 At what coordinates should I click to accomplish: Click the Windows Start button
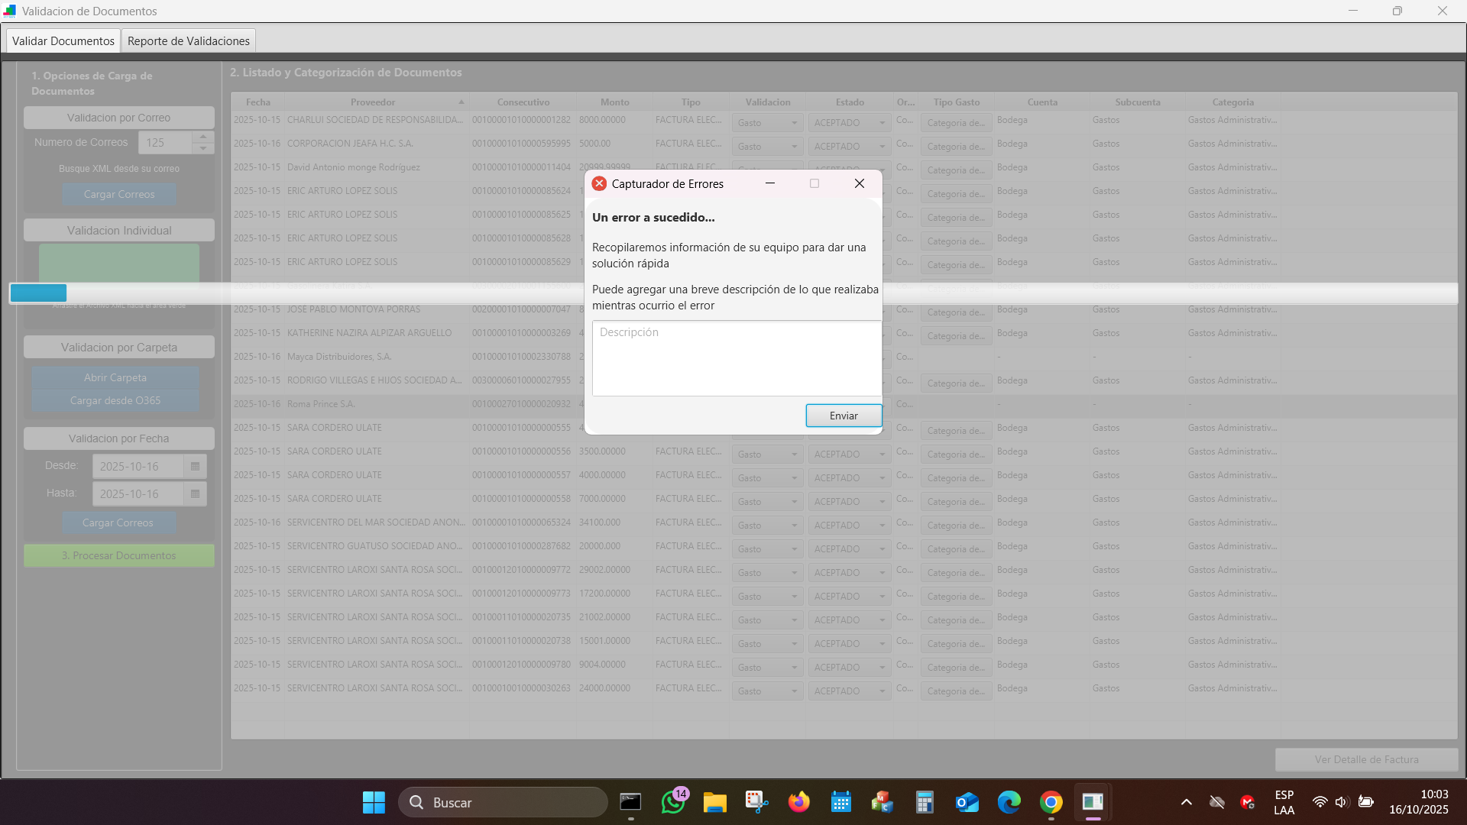click(x=374, y=802)
